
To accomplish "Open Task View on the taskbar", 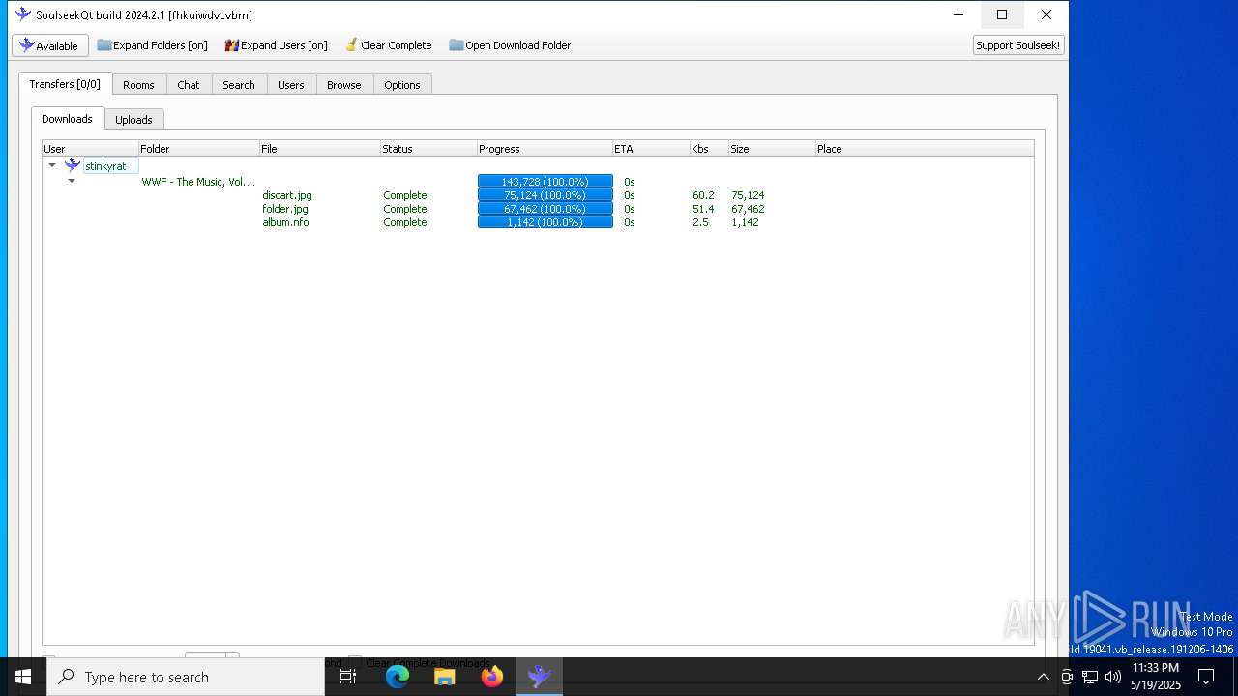I will point(348,677).
